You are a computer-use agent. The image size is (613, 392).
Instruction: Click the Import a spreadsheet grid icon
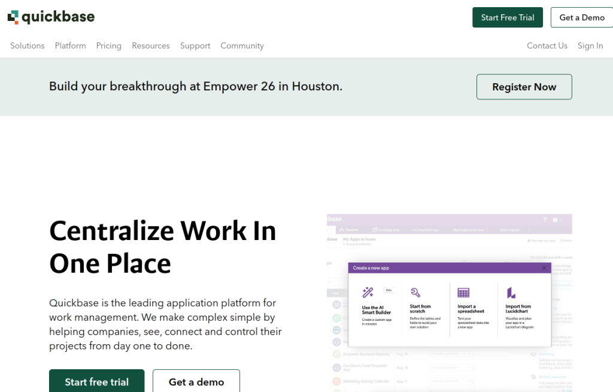463,293
